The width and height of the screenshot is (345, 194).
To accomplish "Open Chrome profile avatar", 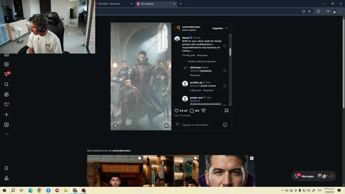I will click(x=334, y=11).
